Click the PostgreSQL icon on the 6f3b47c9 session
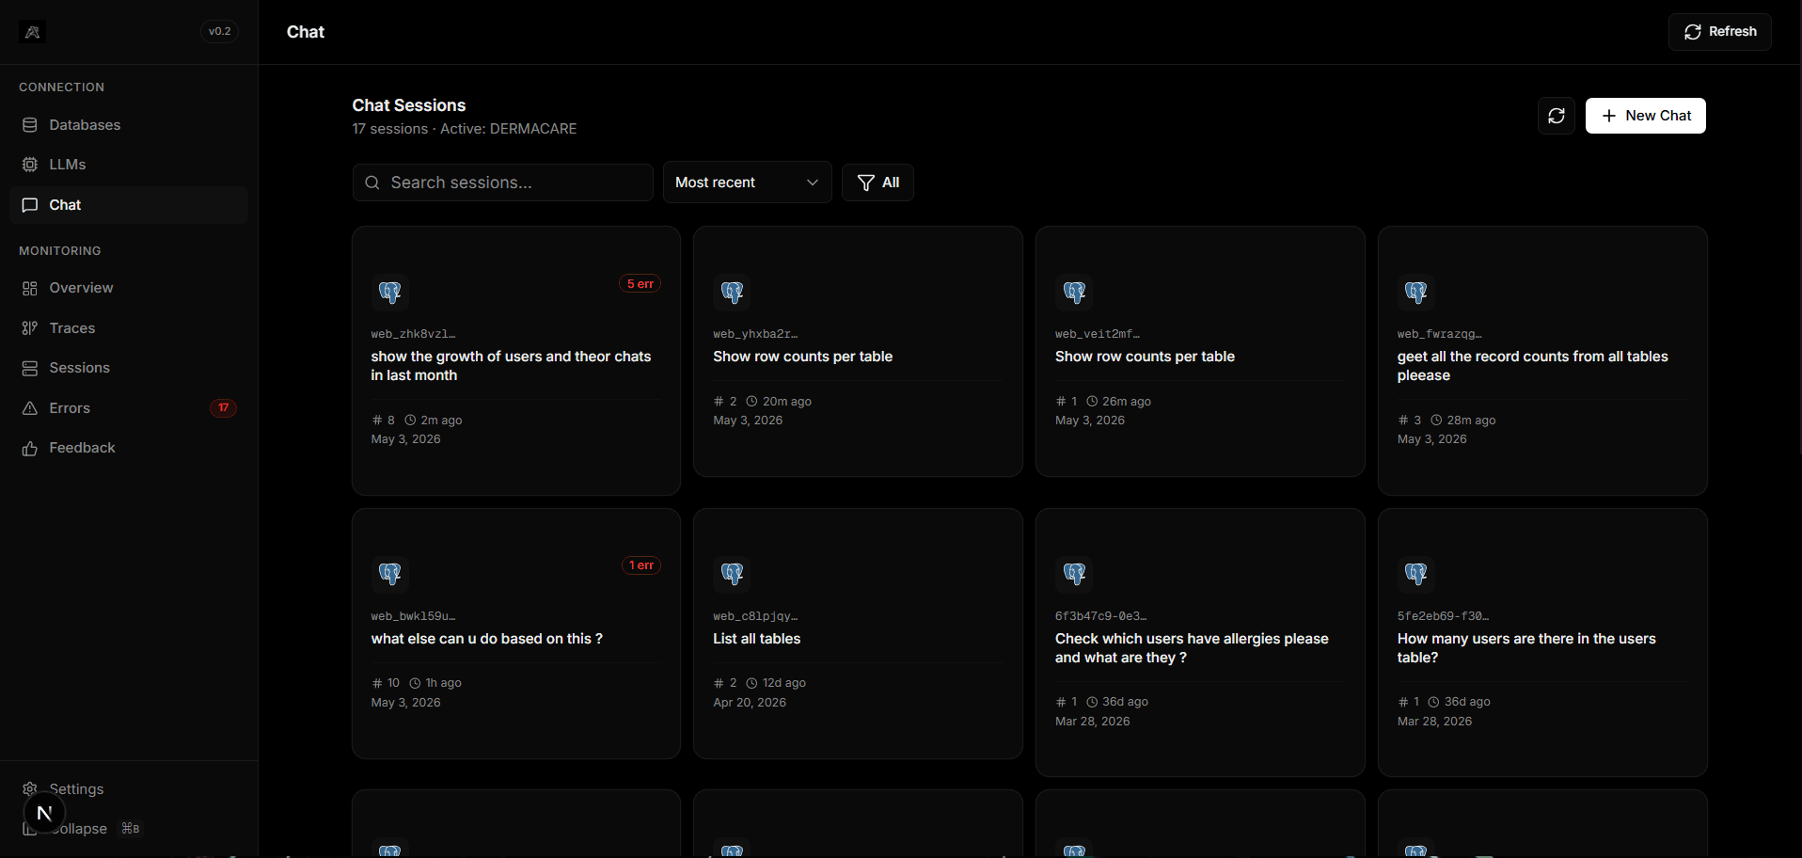 [1074, 574]
